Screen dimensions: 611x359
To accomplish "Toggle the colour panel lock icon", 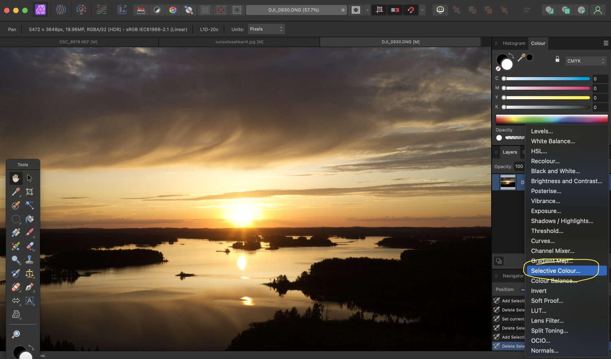I will pos(557,59).
